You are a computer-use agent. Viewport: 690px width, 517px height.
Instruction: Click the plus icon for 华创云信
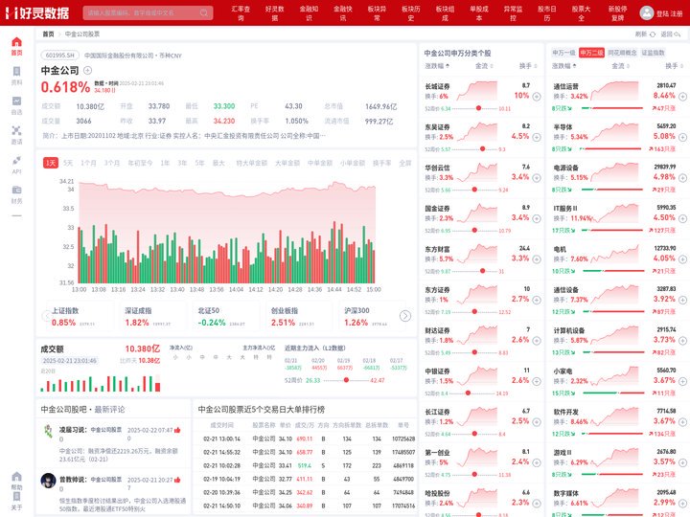537,178
